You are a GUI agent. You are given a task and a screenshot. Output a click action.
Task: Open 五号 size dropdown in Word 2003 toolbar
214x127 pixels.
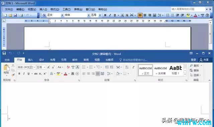tap(100, 15)
